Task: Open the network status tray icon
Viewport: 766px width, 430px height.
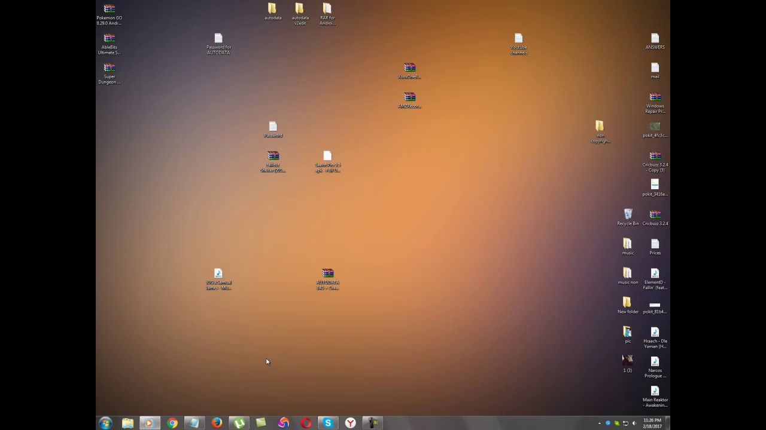Action: point(625,423)
